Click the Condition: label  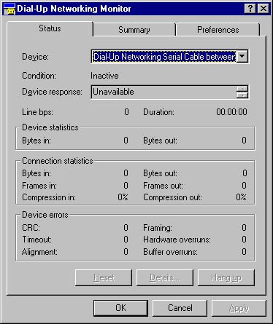point(39,76)
